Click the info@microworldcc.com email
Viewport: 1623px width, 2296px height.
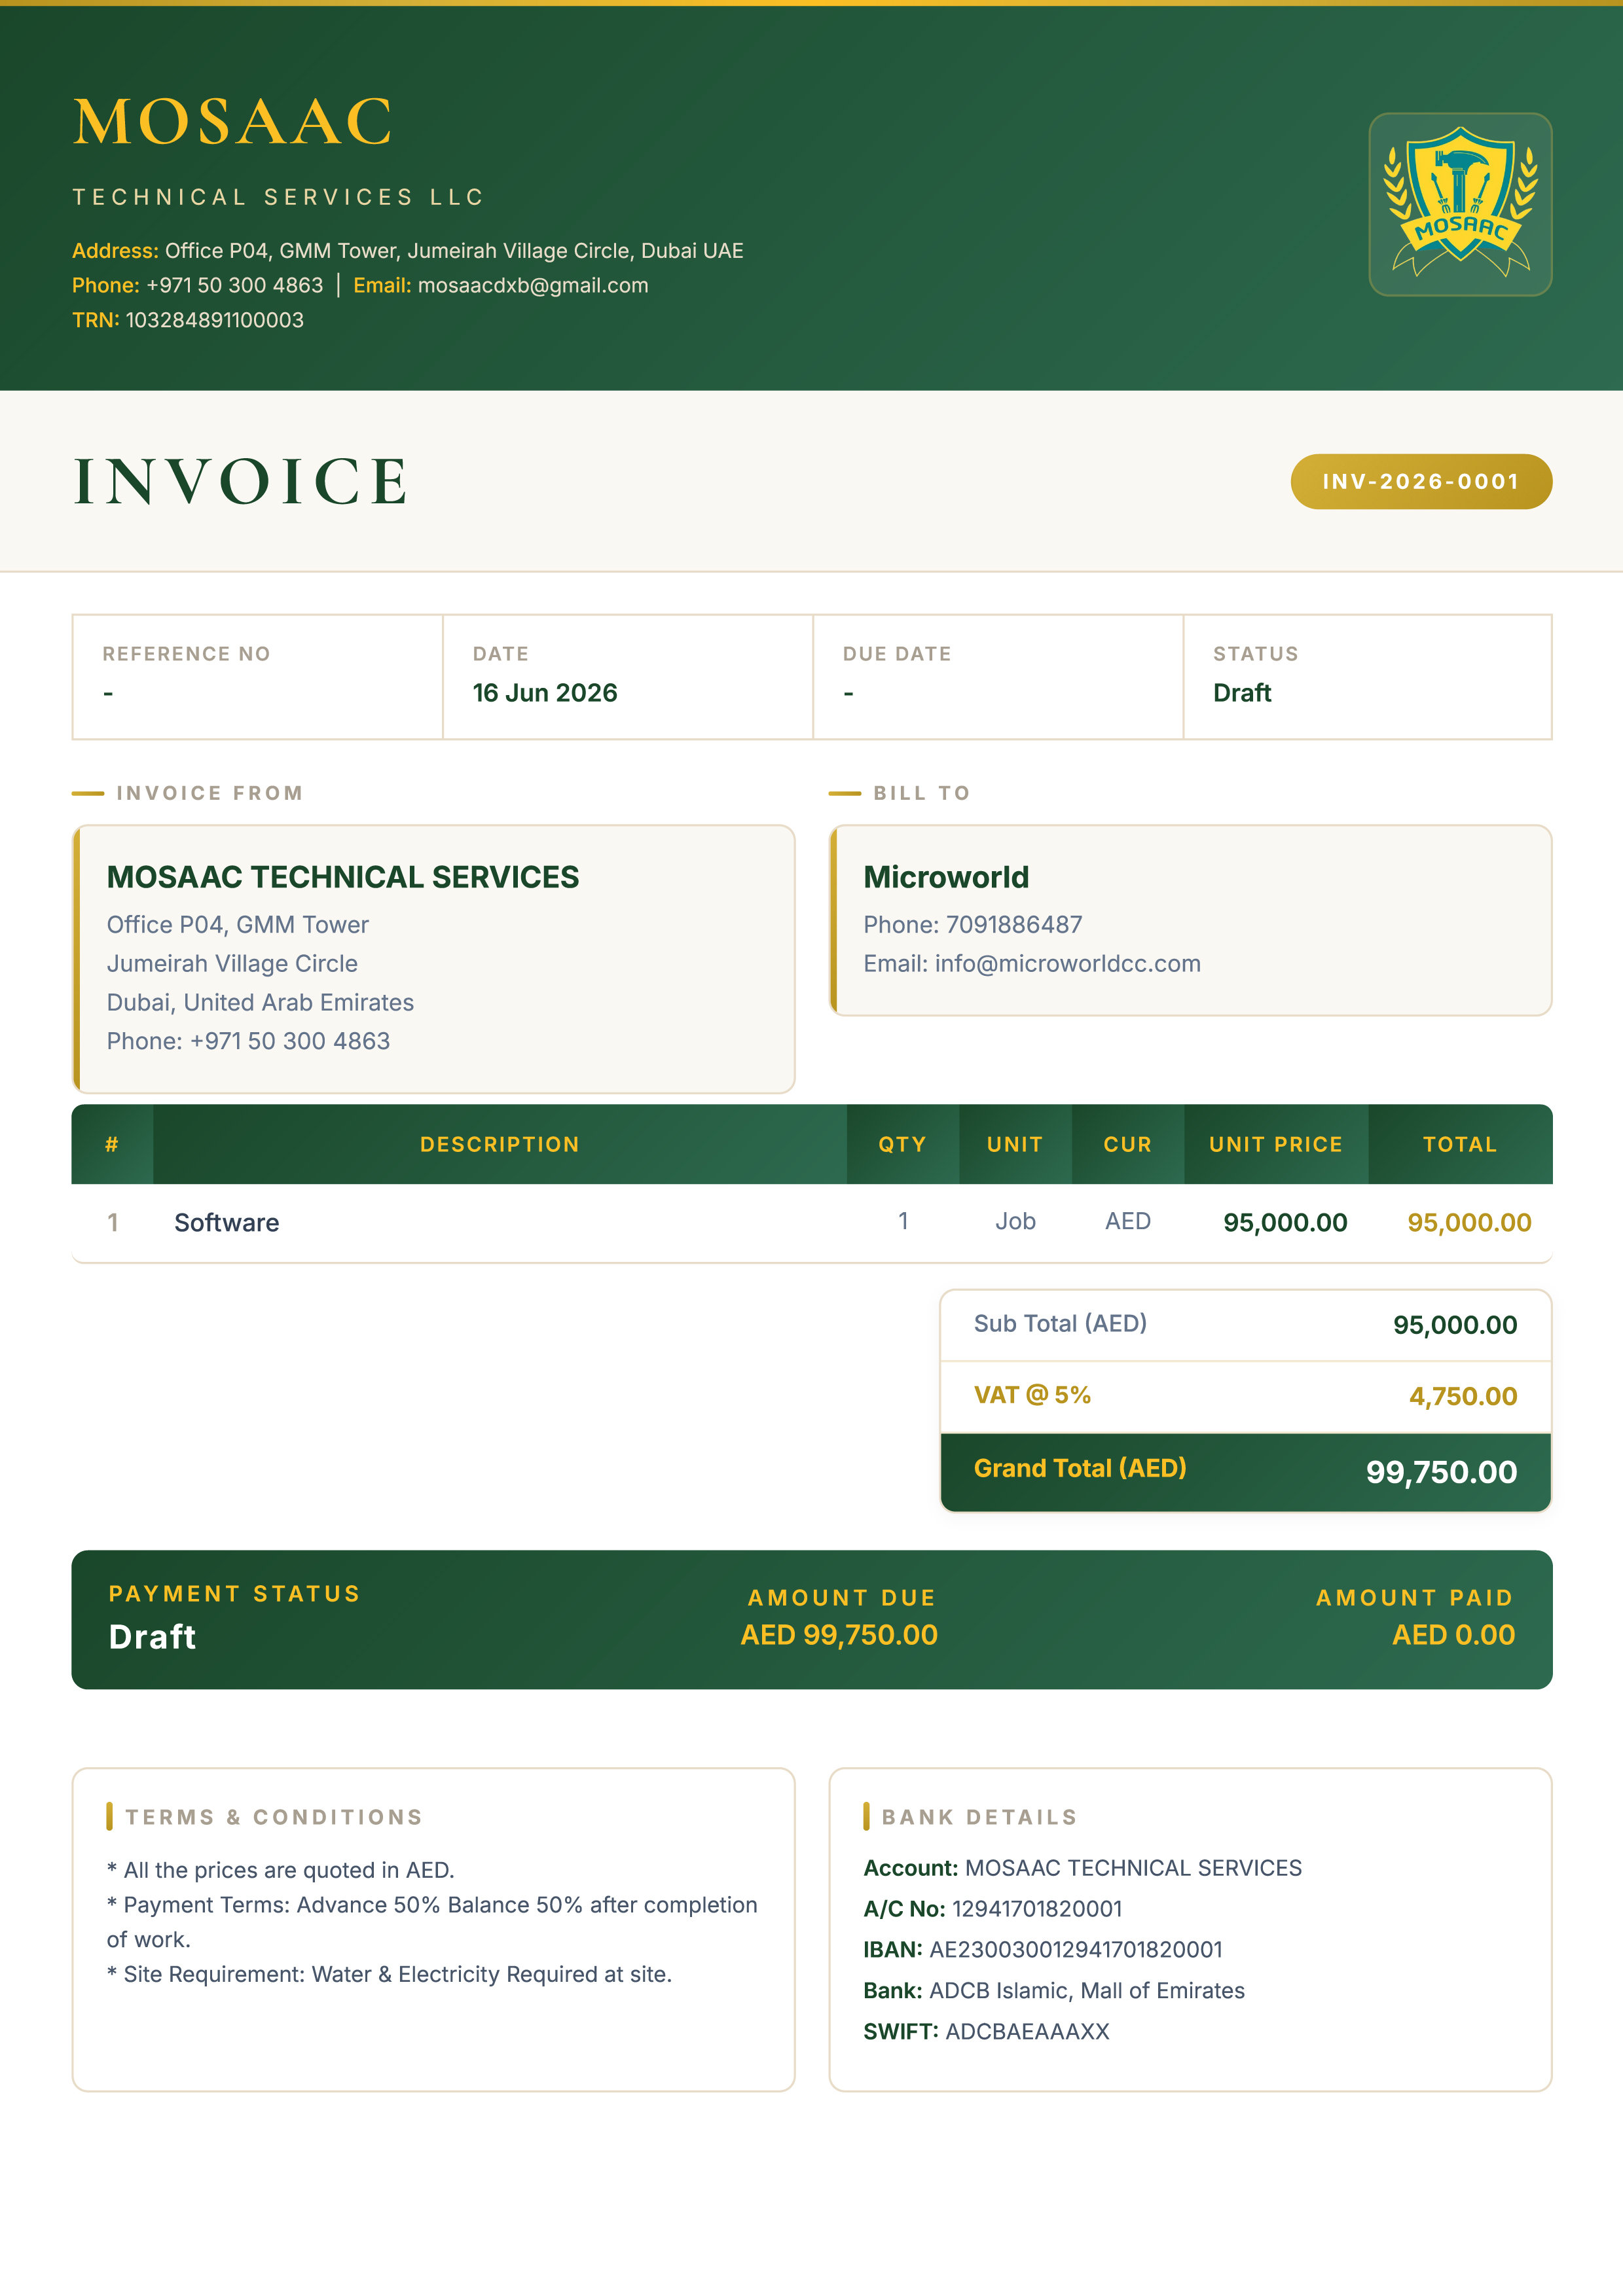(1067, 964)
